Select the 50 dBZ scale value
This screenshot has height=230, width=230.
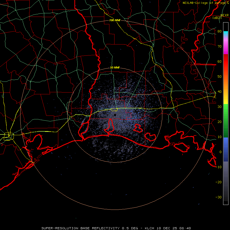(x=220, y=77)
